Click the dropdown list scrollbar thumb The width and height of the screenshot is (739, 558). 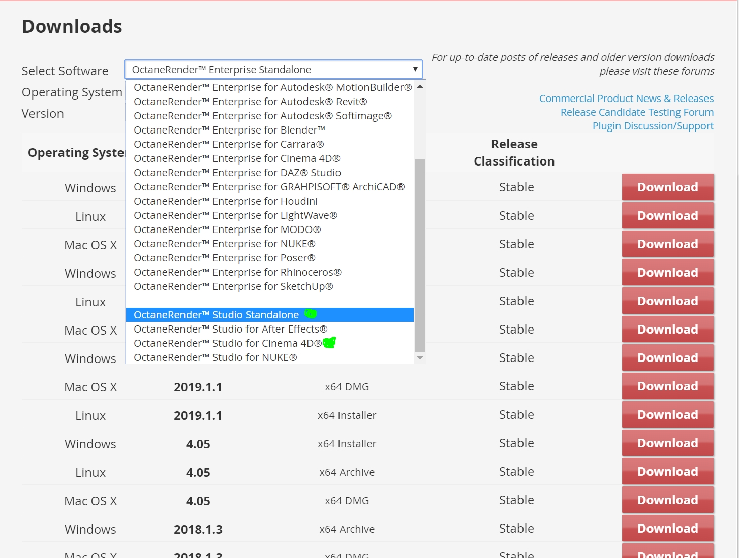coord(420,255)
